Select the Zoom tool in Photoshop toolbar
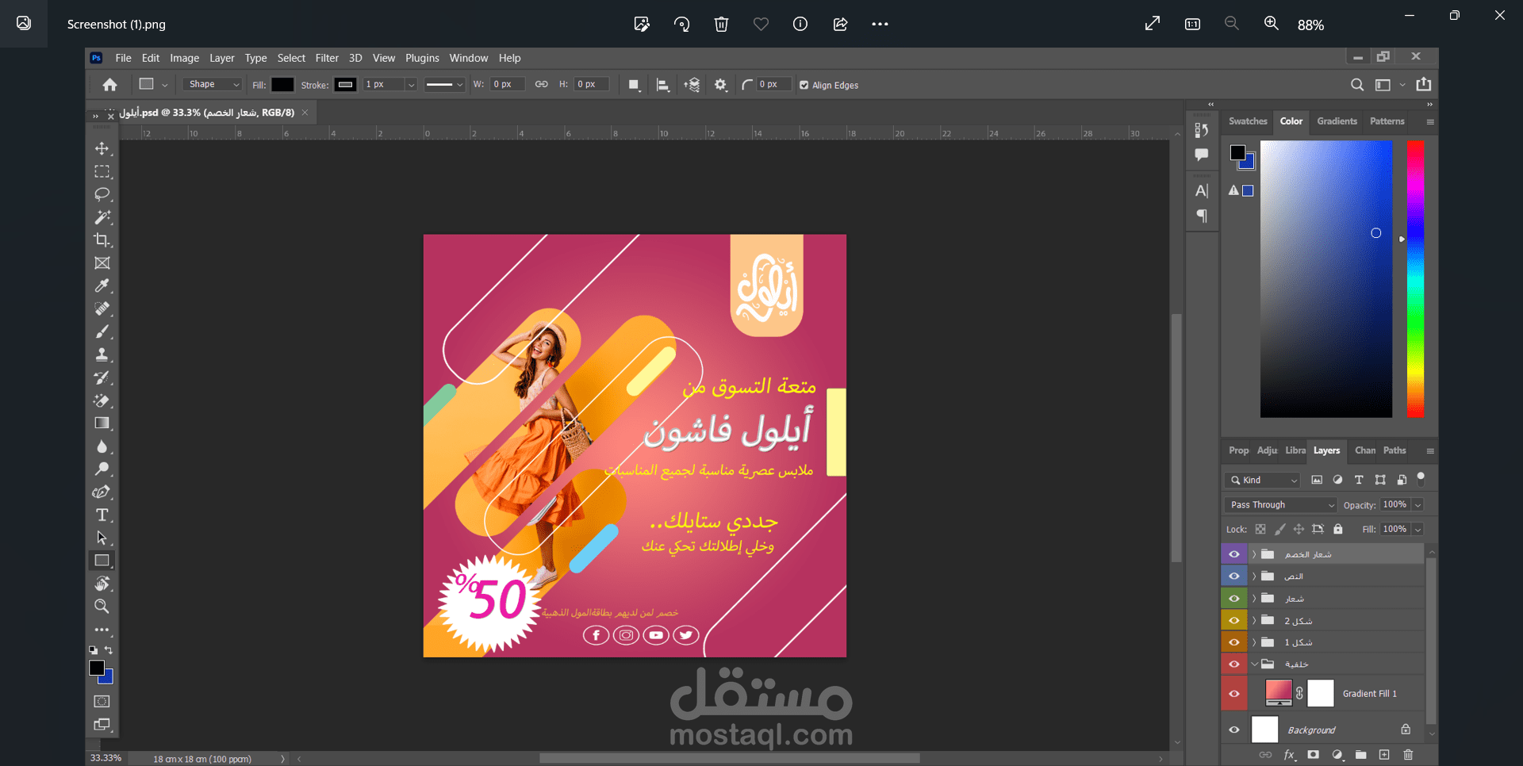Viewport: 1523px width, 766px height. click(102, 607)
